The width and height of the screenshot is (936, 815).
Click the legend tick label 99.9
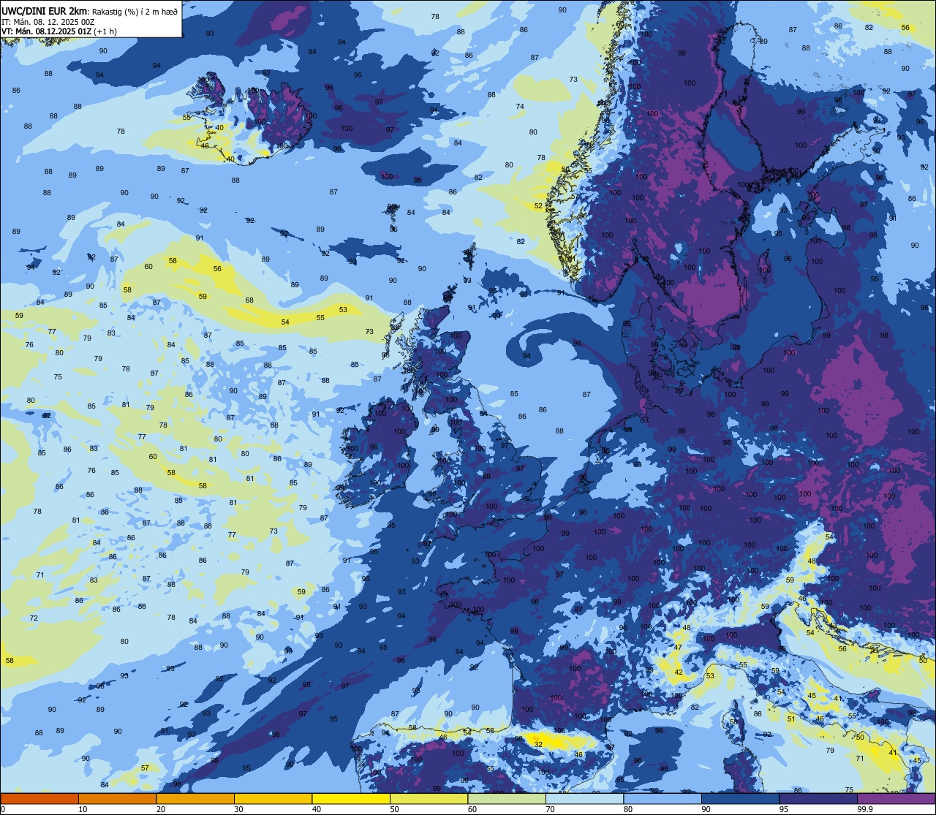(x=864, y=809)
